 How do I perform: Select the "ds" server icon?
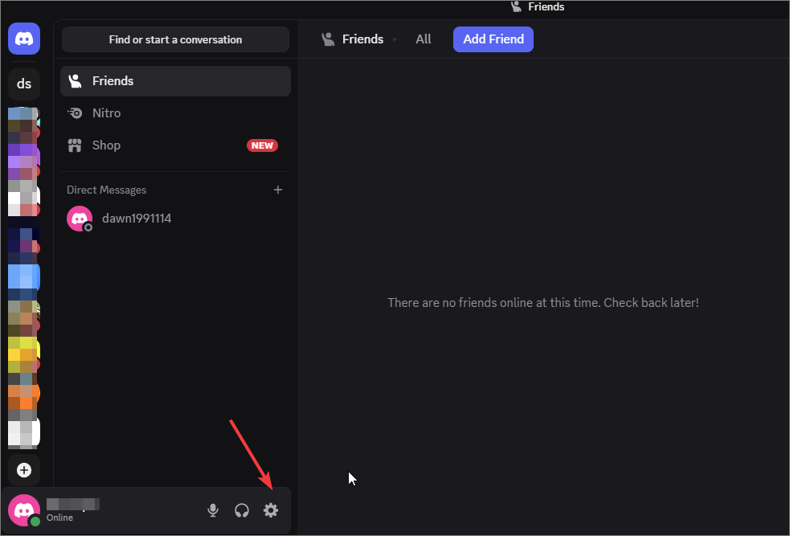coord(23,84)
